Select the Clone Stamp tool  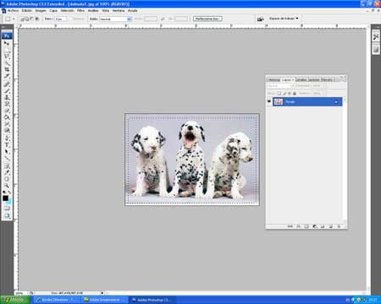(x=7, y=97)
